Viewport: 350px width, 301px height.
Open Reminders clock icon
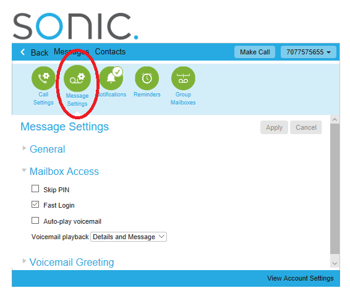[x=147, y=78]
